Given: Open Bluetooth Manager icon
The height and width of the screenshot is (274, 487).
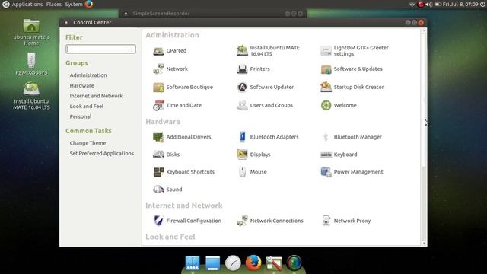Looking at the screenshot, I should [x=326, y=137].
